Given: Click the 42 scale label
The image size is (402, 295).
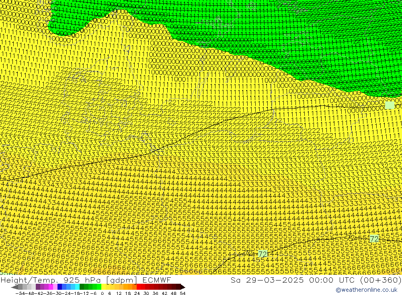Looking at the screenshot, I should coord(164,293).
